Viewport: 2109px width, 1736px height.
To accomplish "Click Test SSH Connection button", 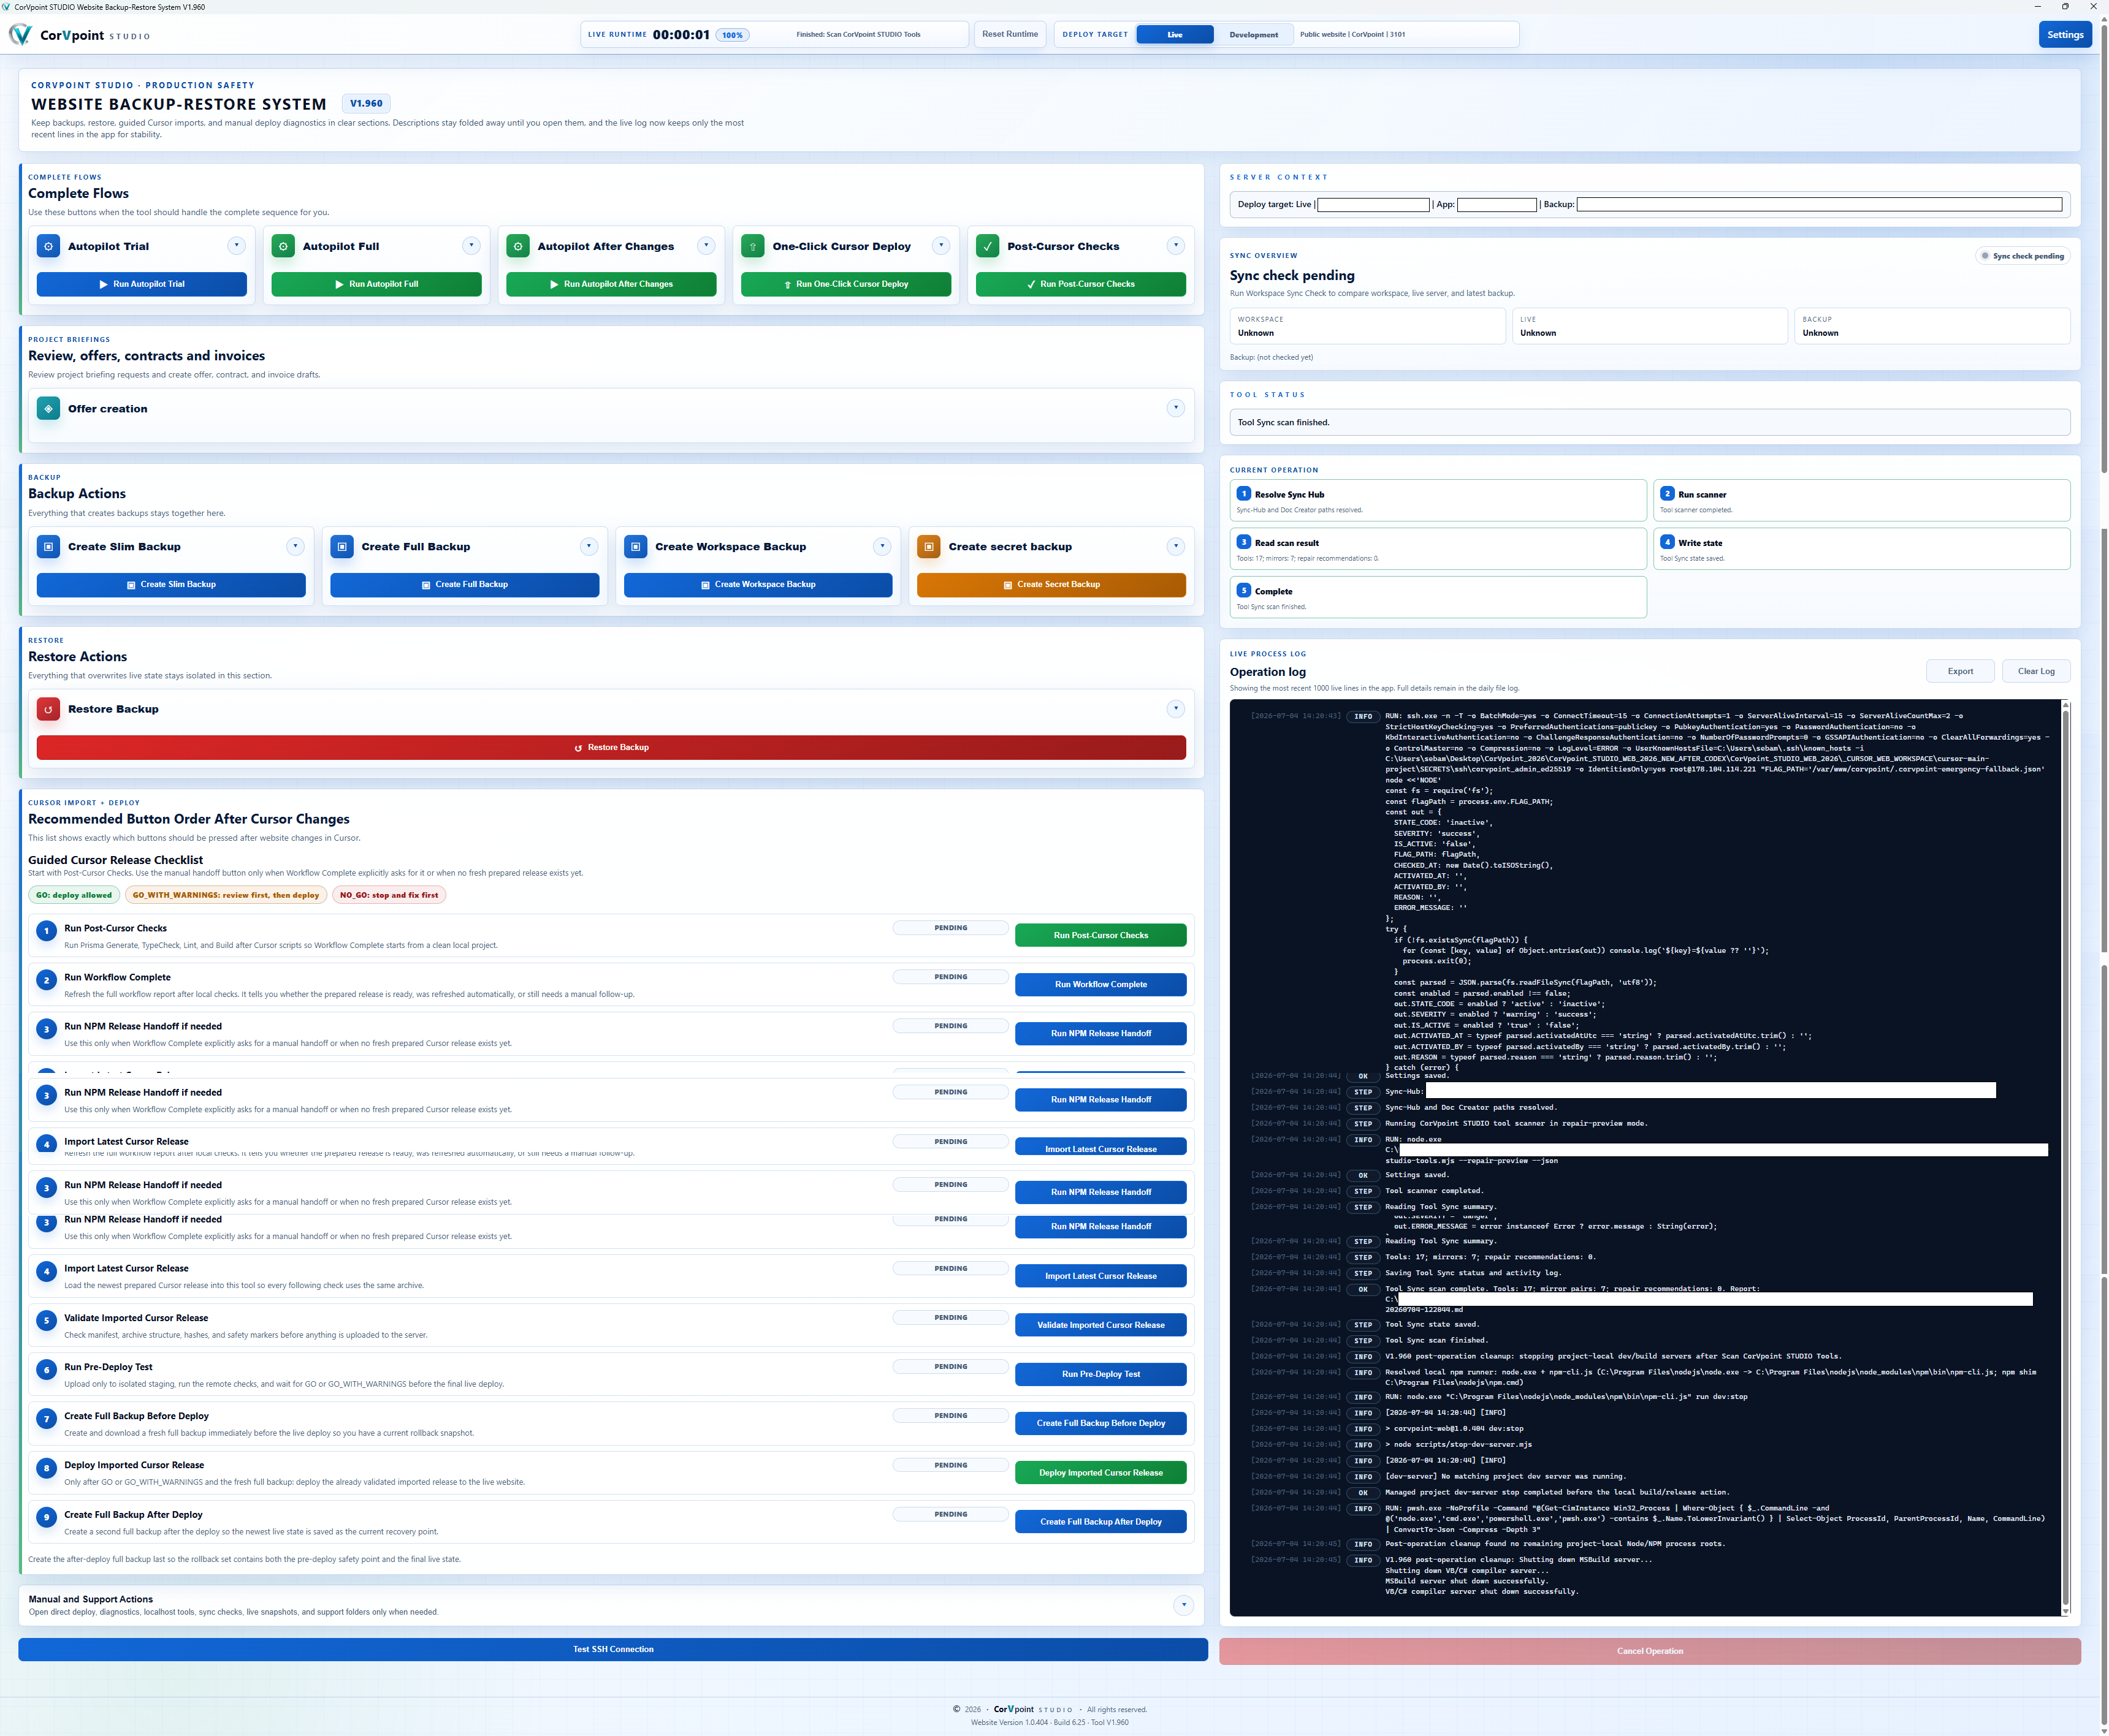I will click(612, 1649).
